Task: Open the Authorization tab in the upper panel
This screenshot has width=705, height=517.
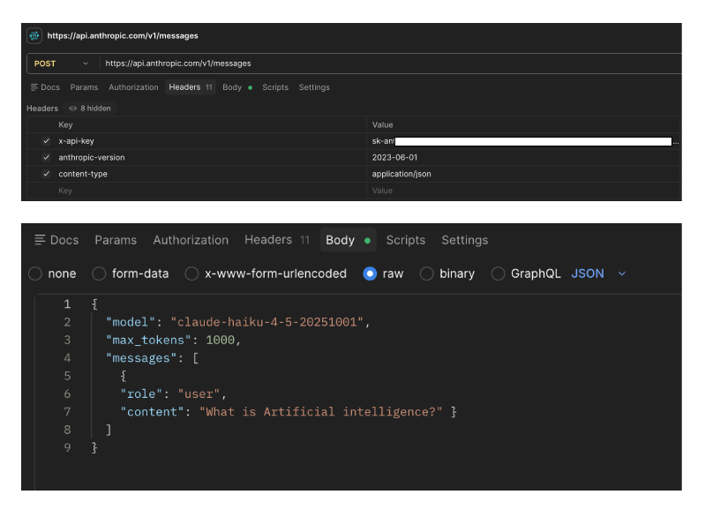Action: 133,87
